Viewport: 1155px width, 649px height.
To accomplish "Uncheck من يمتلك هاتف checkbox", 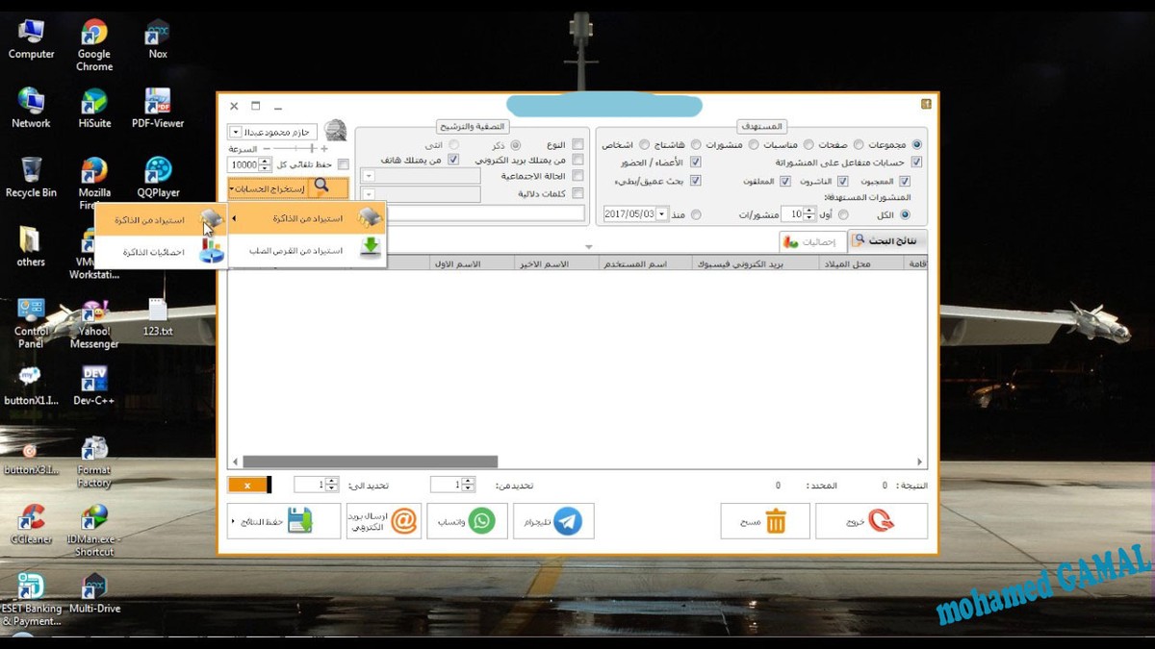I will click(x=453, y=160).
